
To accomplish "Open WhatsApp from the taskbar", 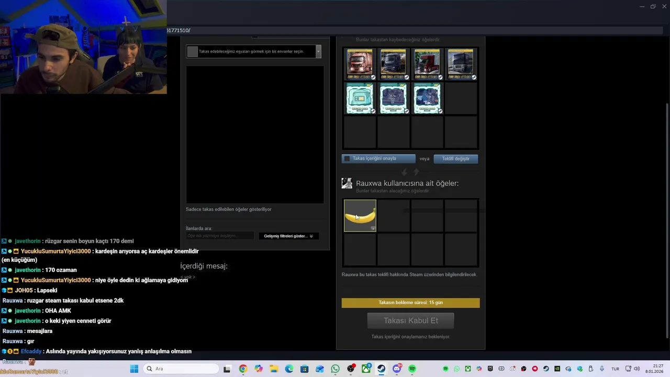I will tap(335, 369).
